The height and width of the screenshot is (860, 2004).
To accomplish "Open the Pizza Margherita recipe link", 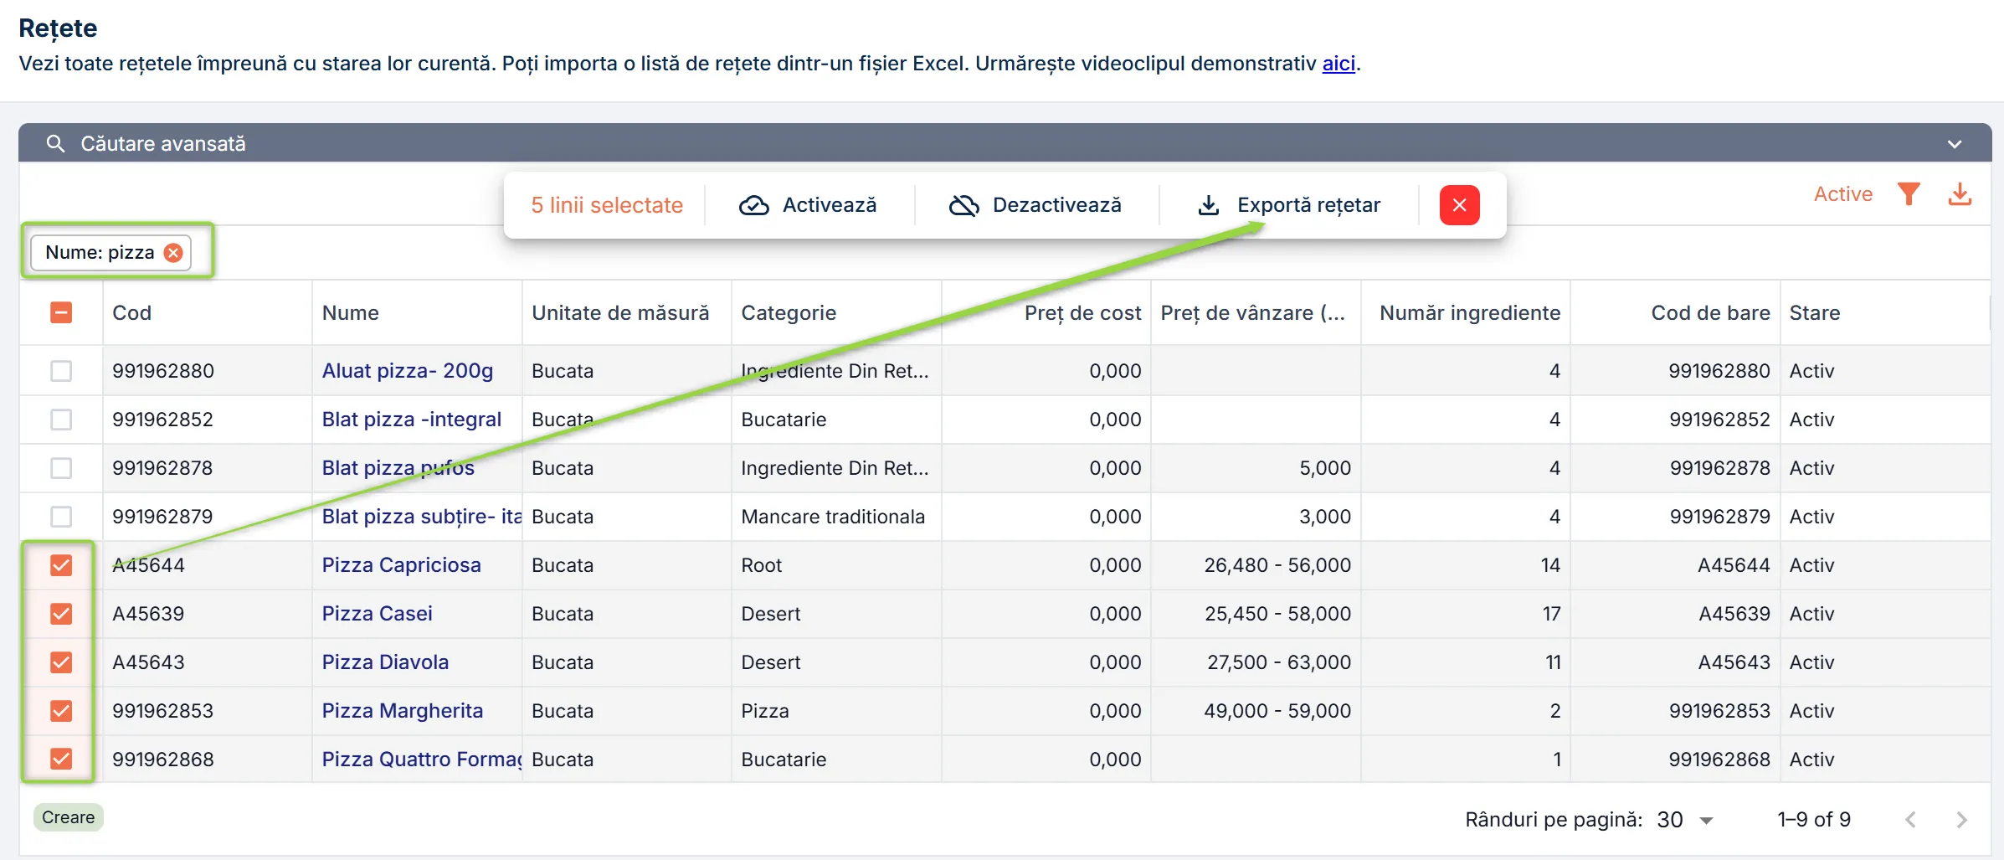I will click(x=403, y=711).
